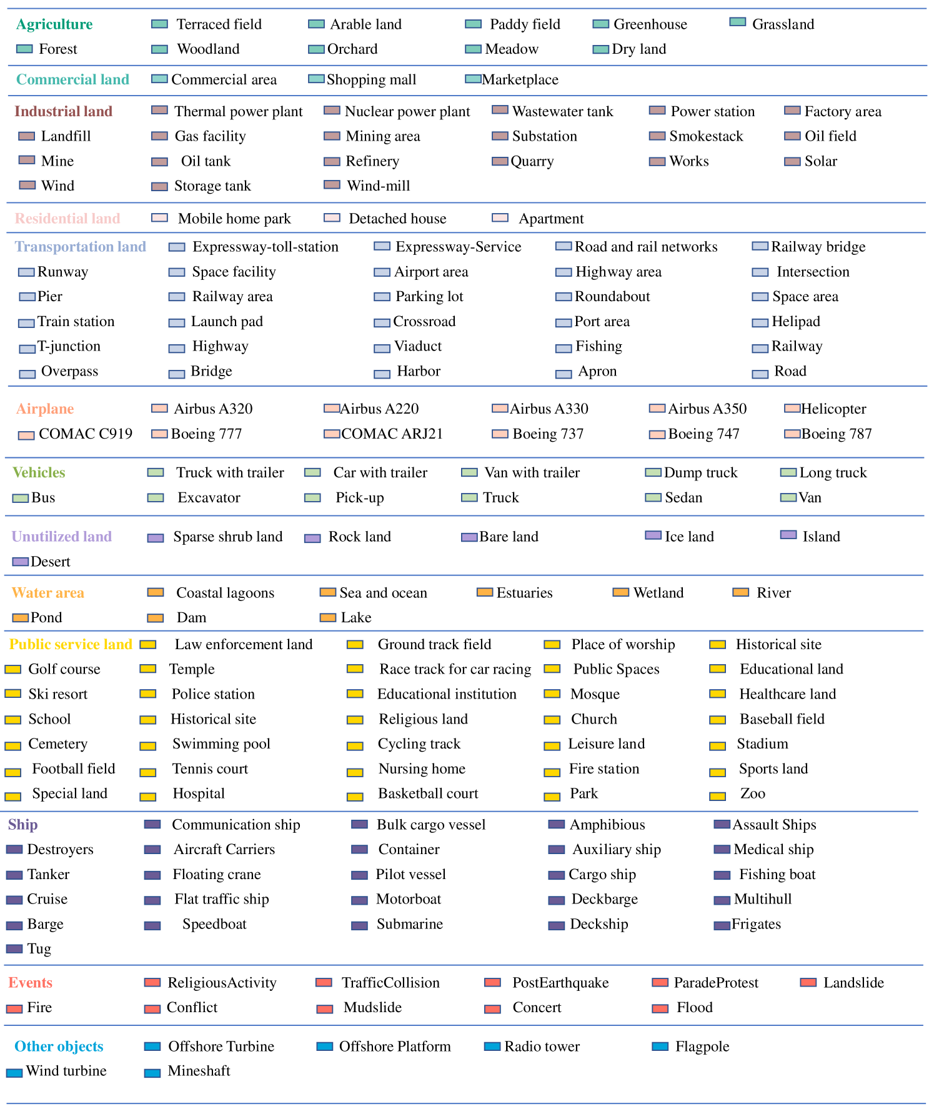Viewport: 934px width, 1114px height.
Task: Select the Apartment legend swatch
Action: (500, 217)
